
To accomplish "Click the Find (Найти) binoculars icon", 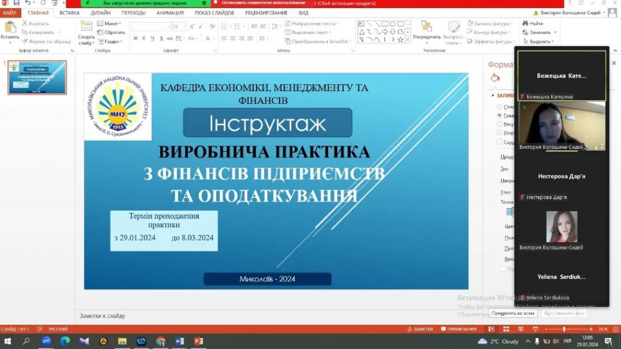I will coord(525,23).
